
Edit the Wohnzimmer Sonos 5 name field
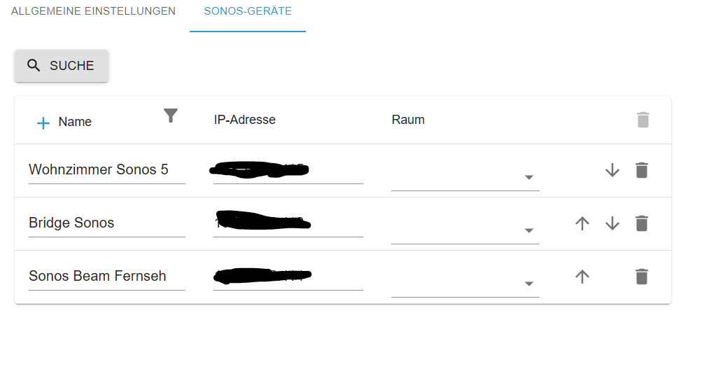pos(107,169)
